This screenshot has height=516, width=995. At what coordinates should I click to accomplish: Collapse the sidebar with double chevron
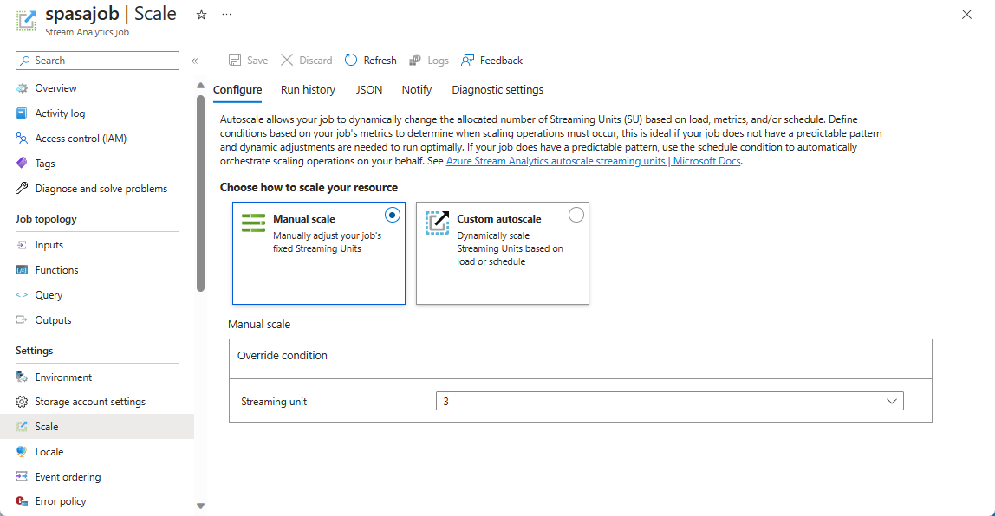click(x=195, y=61)
